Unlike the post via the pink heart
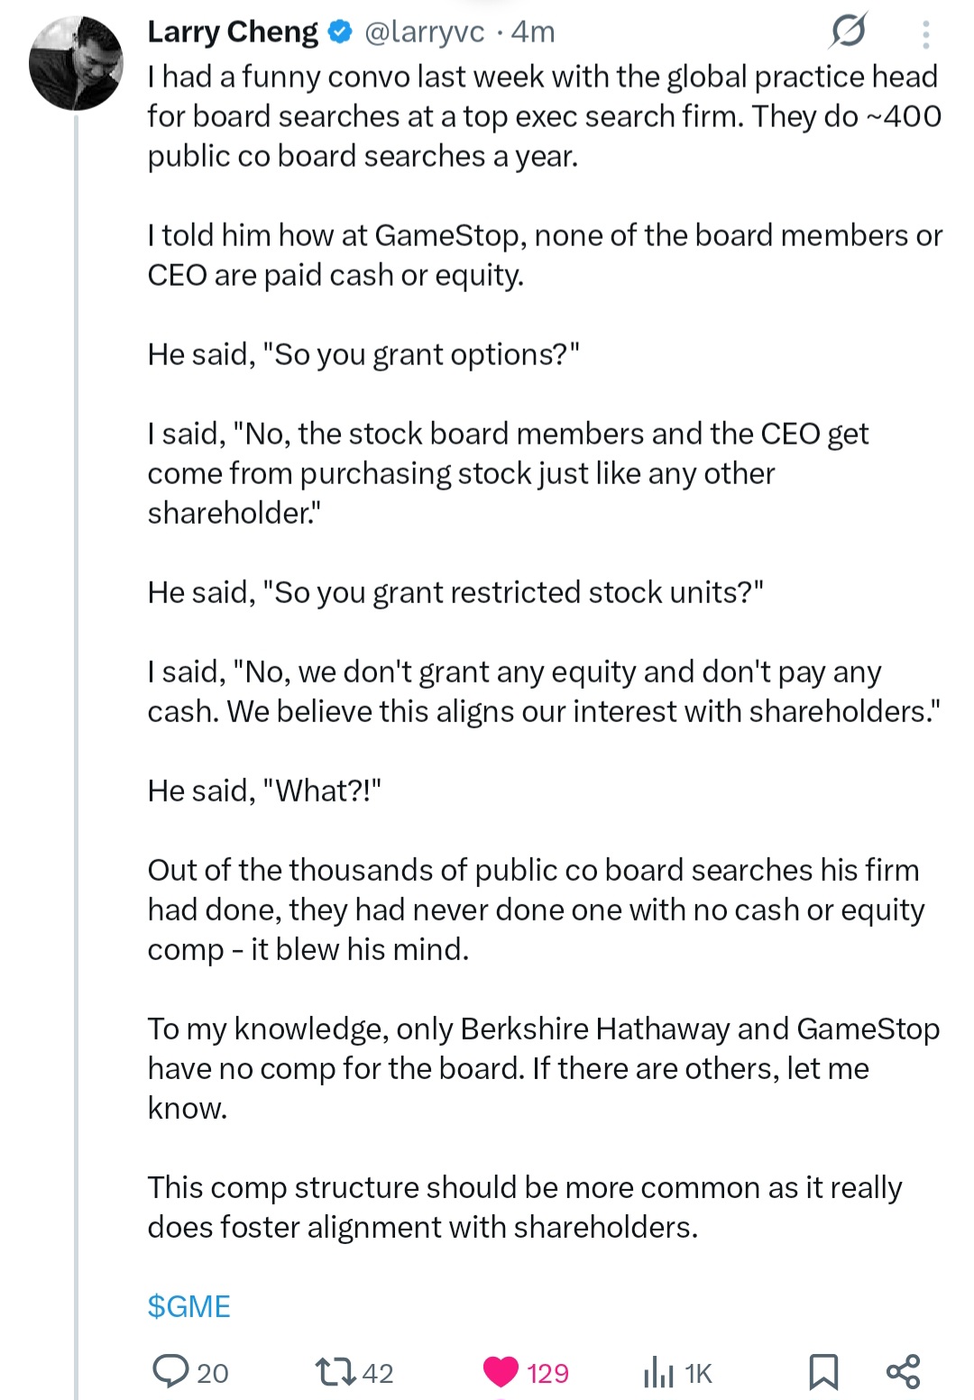The width and height of the screenshot is (974, 1400). click(501, 1371)
